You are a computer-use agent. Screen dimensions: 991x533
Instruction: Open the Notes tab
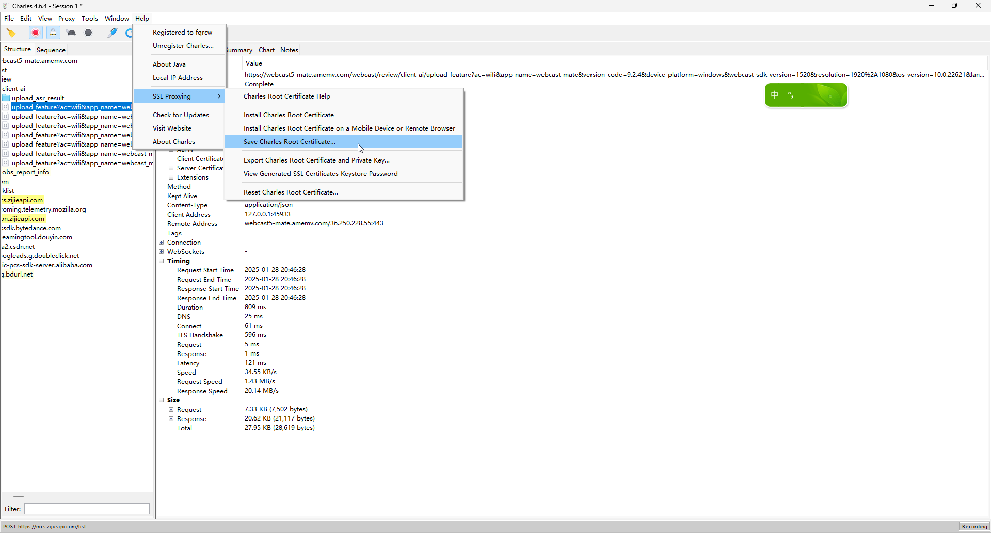pos(289,50)
